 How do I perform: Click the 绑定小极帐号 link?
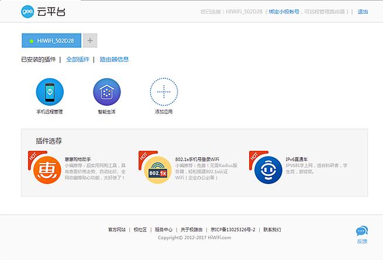coord(284,12)
